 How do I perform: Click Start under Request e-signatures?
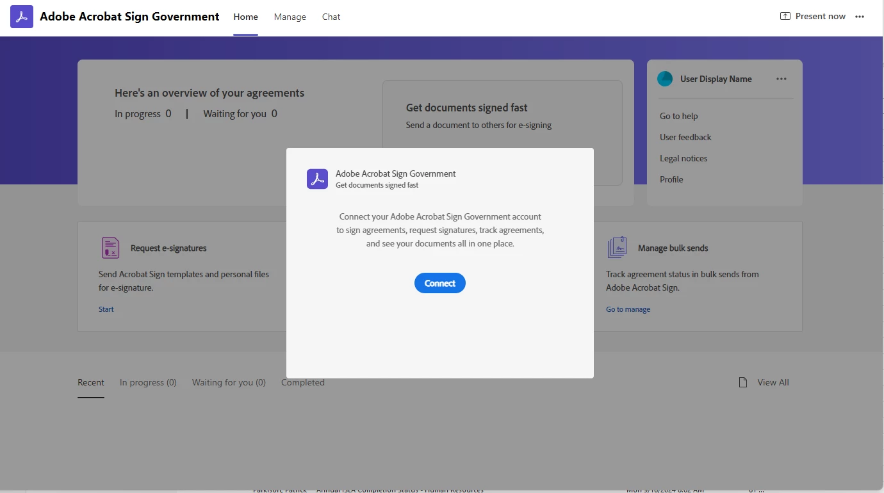[x=106, y=309]
